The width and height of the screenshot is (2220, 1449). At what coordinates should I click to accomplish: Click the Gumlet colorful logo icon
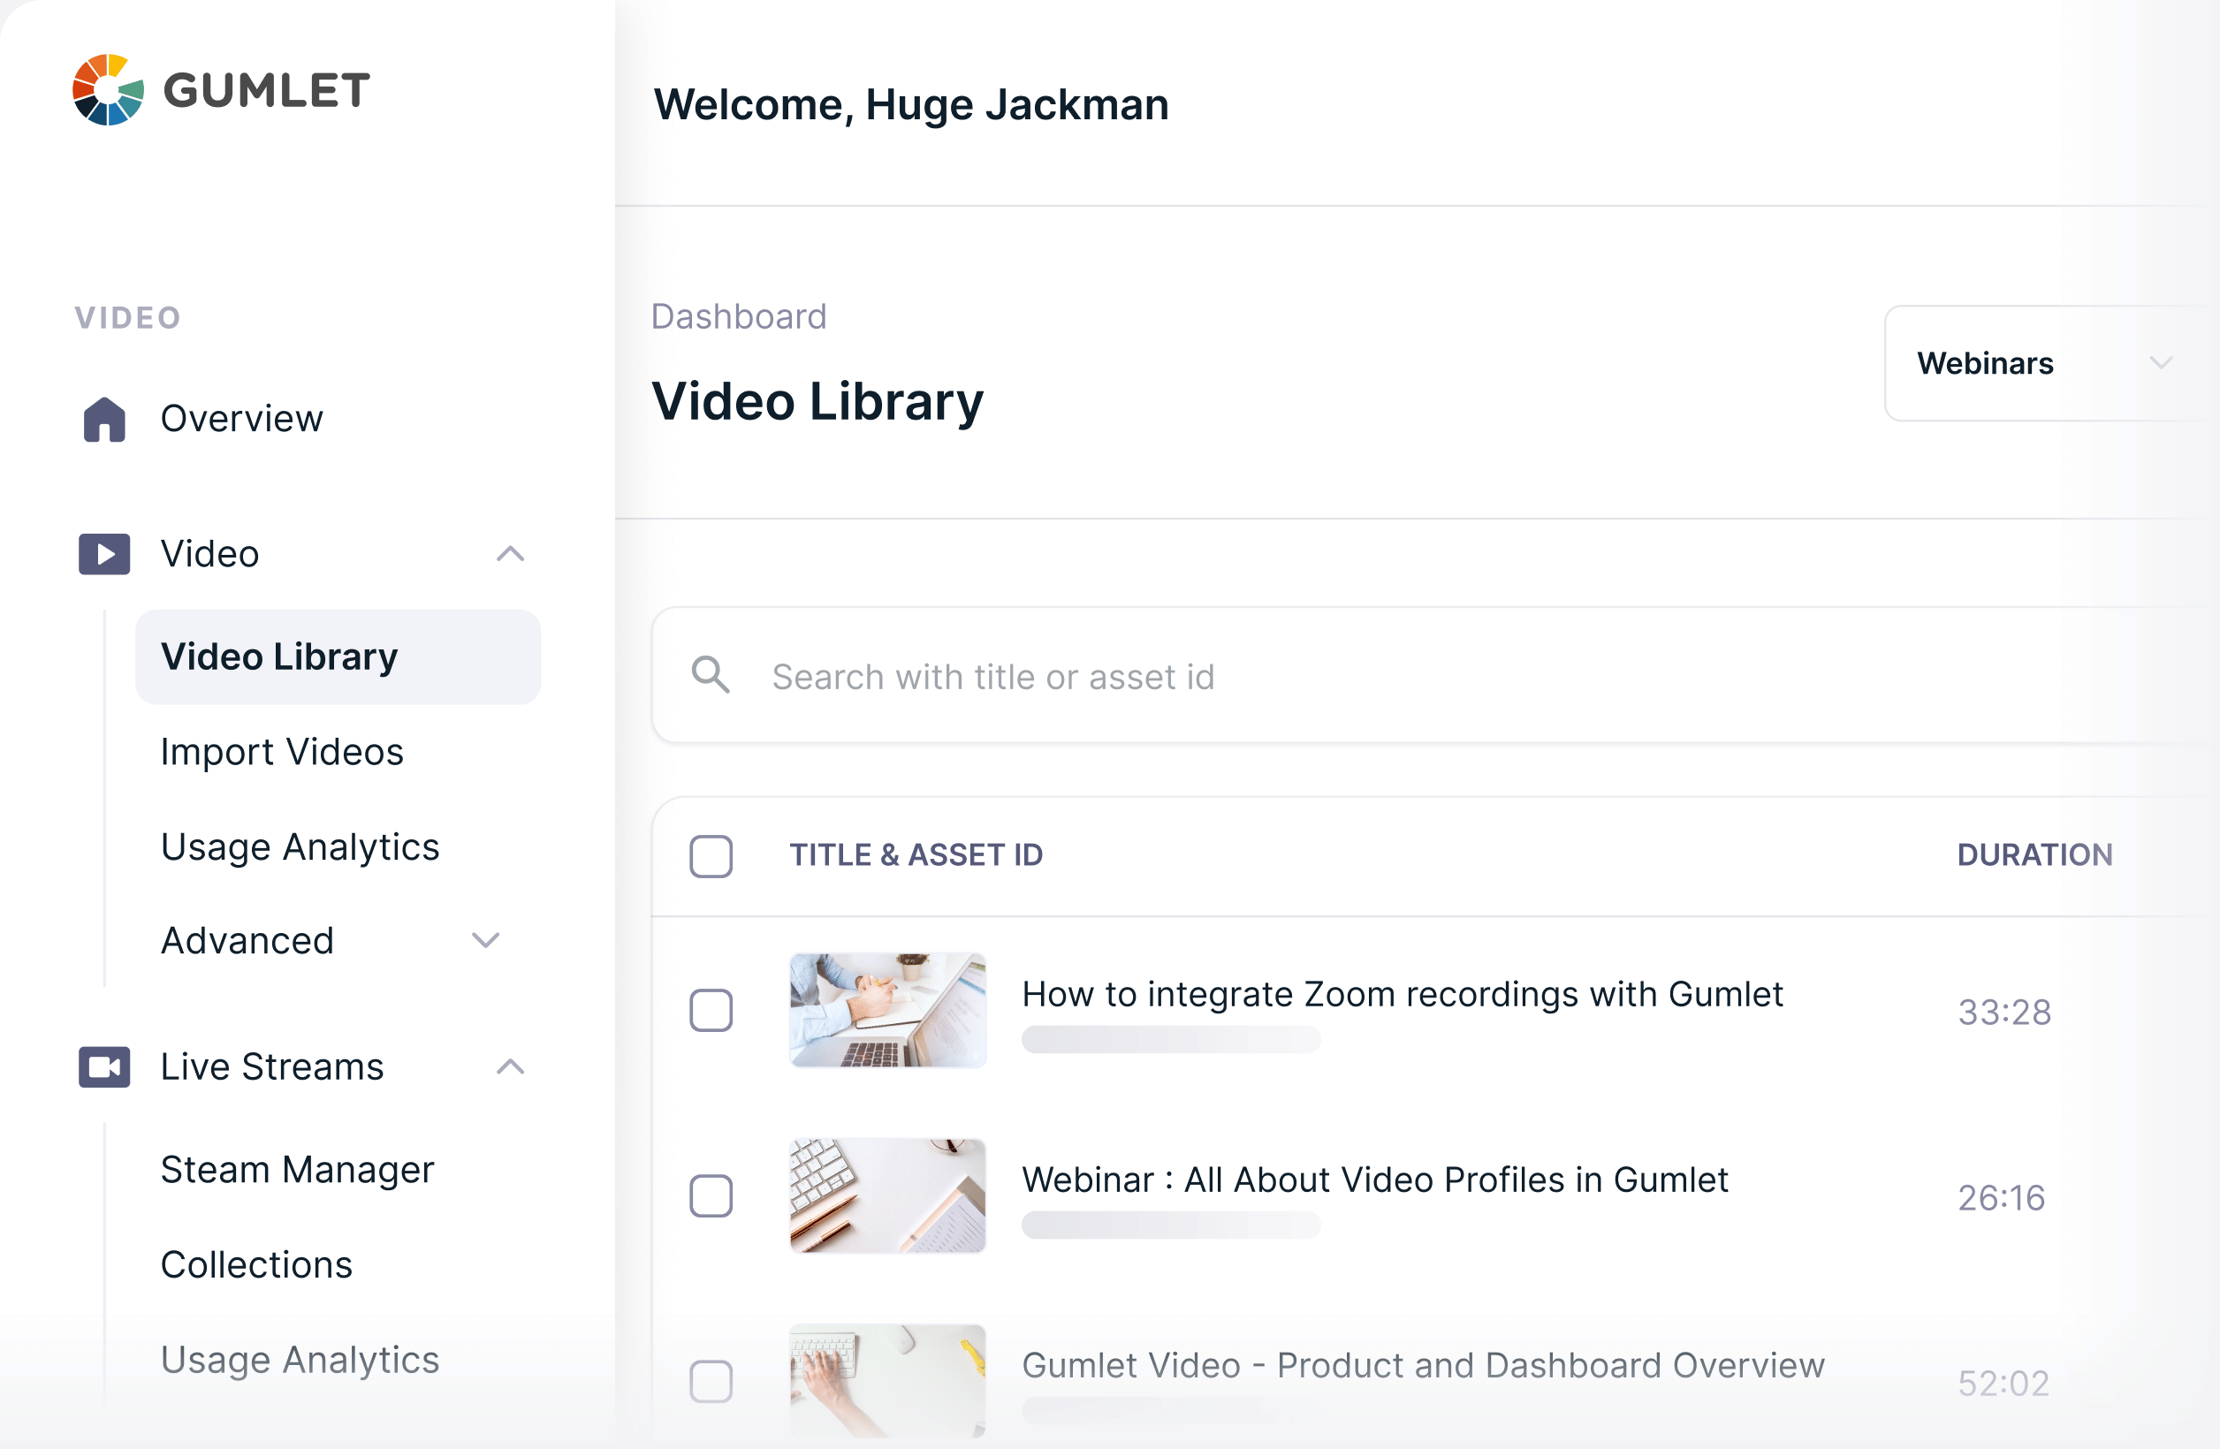(108, 89)
